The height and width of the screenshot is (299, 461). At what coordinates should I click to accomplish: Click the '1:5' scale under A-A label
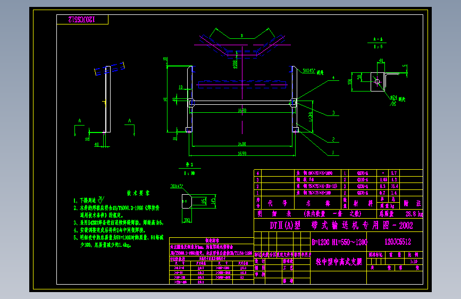(378, 46)
